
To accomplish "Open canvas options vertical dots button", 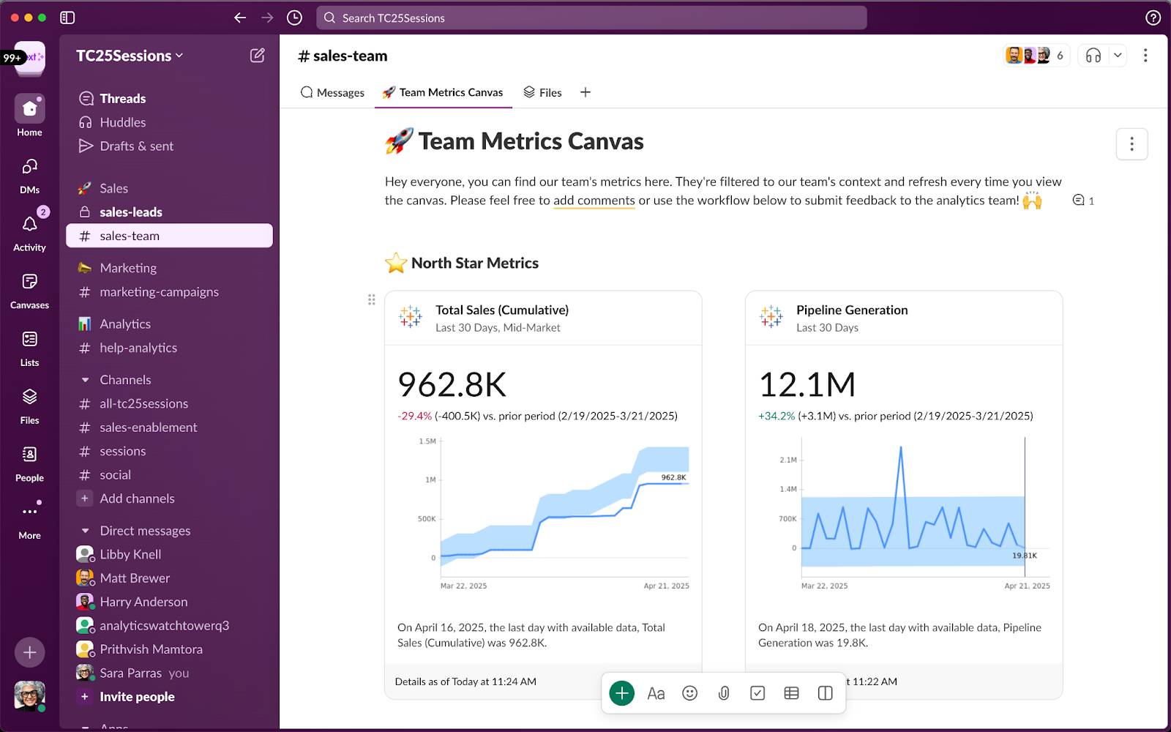I will pos(1131,144).
